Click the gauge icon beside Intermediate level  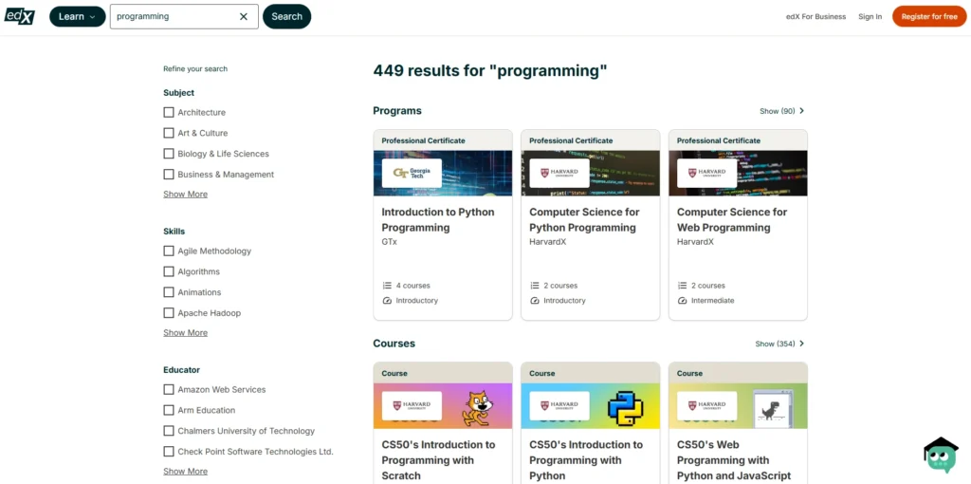tap(683, 301)
